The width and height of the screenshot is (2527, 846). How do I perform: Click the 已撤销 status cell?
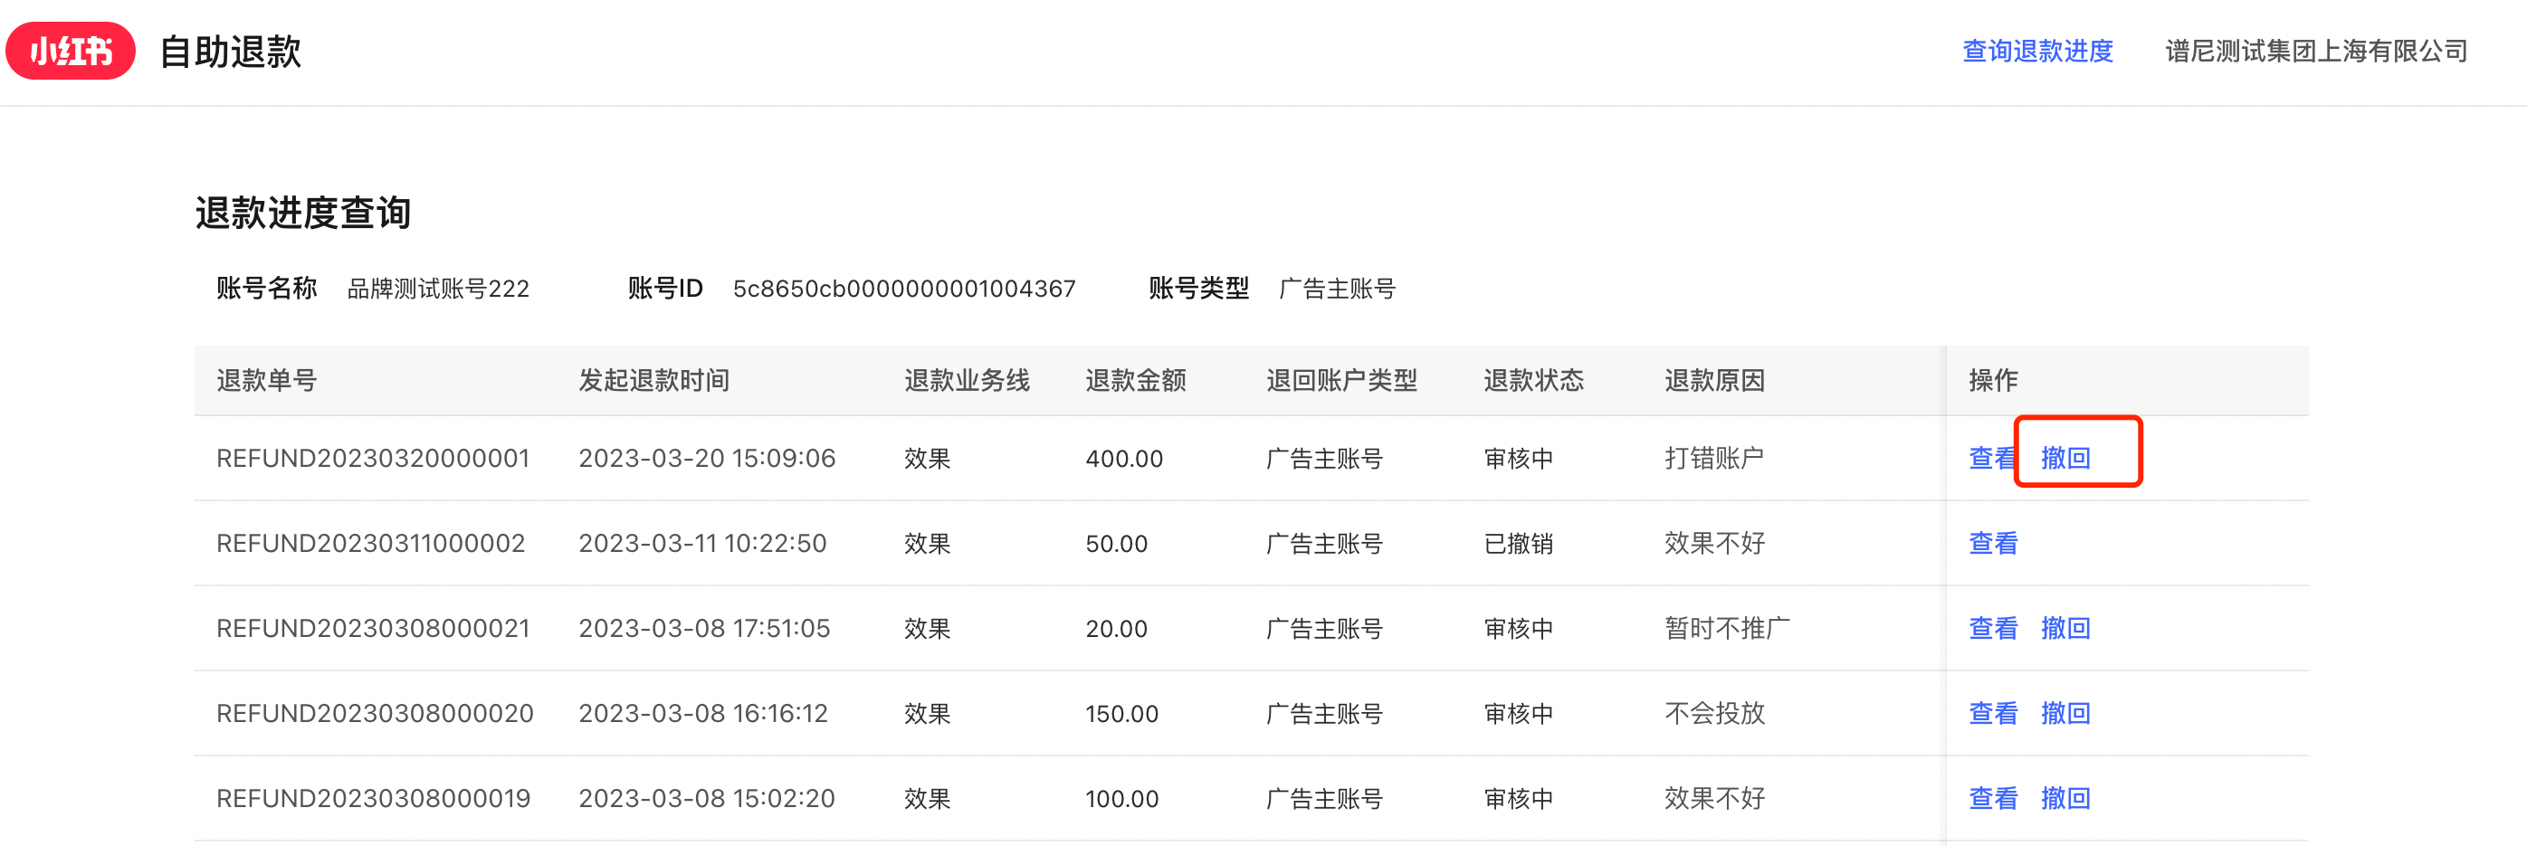1519,543
